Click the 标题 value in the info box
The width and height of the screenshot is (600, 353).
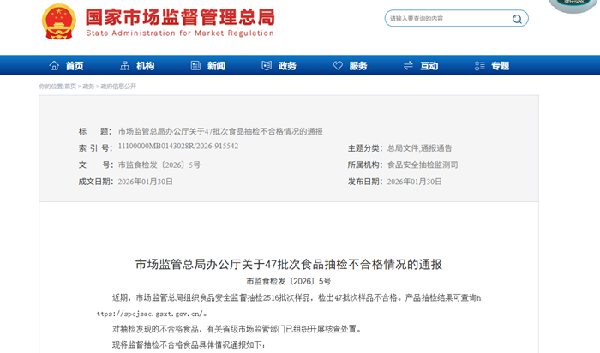(x=220, y=132)
